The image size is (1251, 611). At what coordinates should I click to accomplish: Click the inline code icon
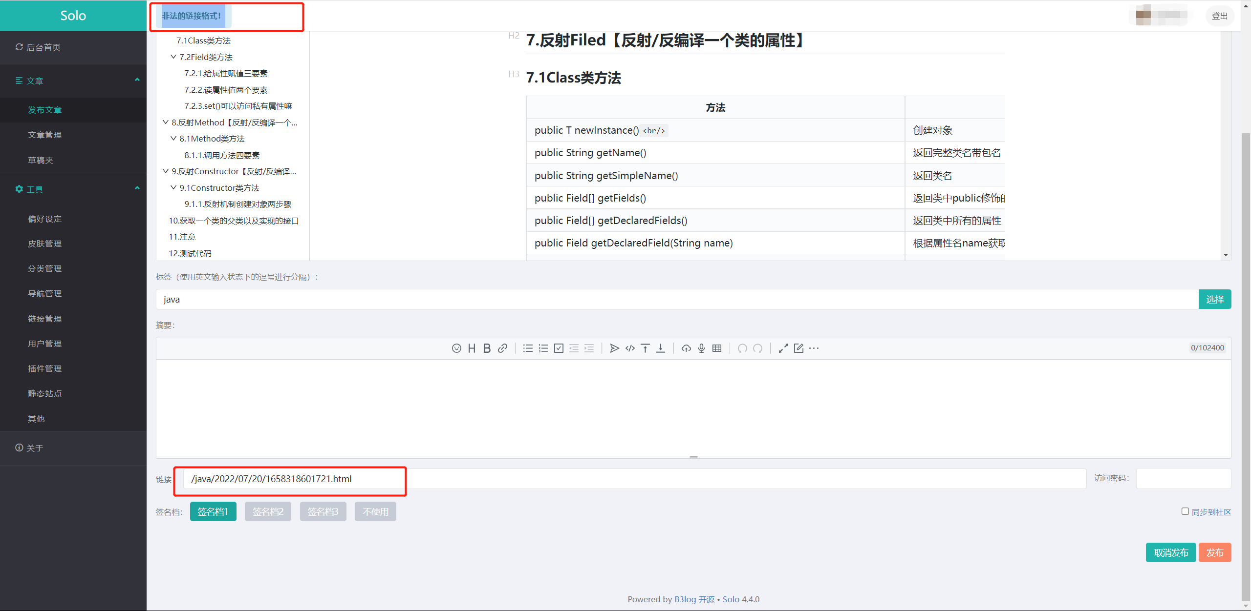[x=630, y=348]
